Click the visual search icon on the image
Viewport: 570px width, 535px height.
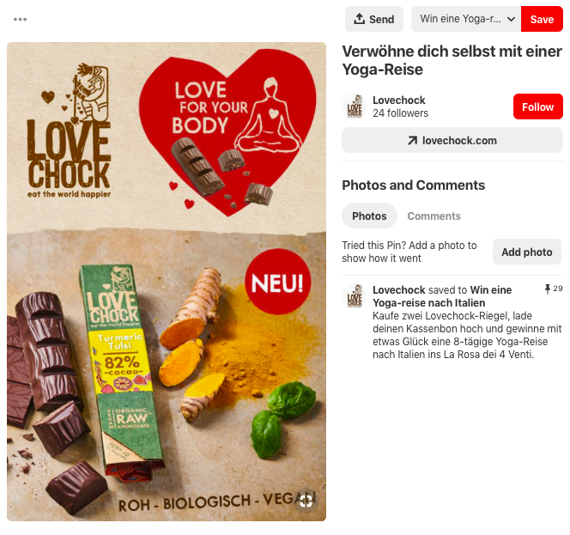pos(306,502)
